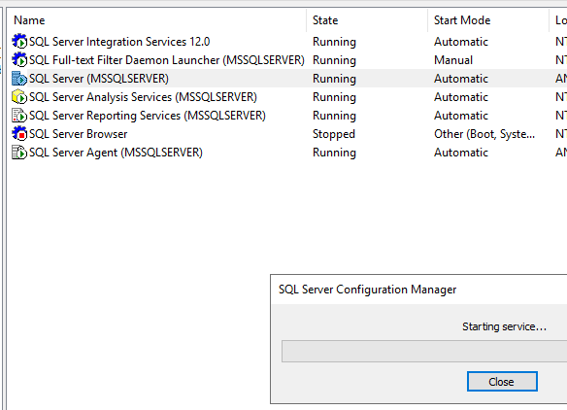
Task: Click the Stopped state of SQL Server Browser
Action: click(x=334, y=134)
